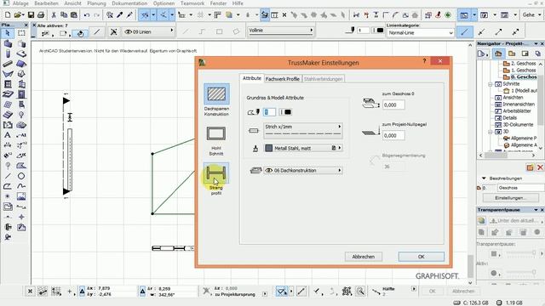This screenshot has height=306, width=545.
Task: Open Vollinie line type dropdown
Action: [280, 31]
